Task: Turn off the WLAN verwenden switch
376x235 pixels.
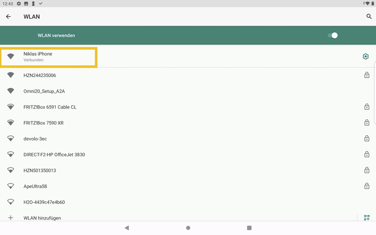Action: (x=333, y=35)
